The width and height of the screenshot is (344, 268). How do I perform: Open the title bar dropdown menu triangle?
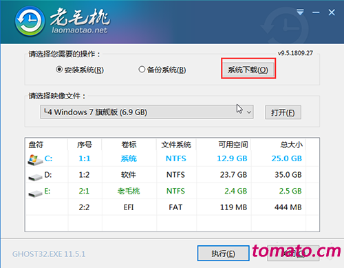point(300,12)
